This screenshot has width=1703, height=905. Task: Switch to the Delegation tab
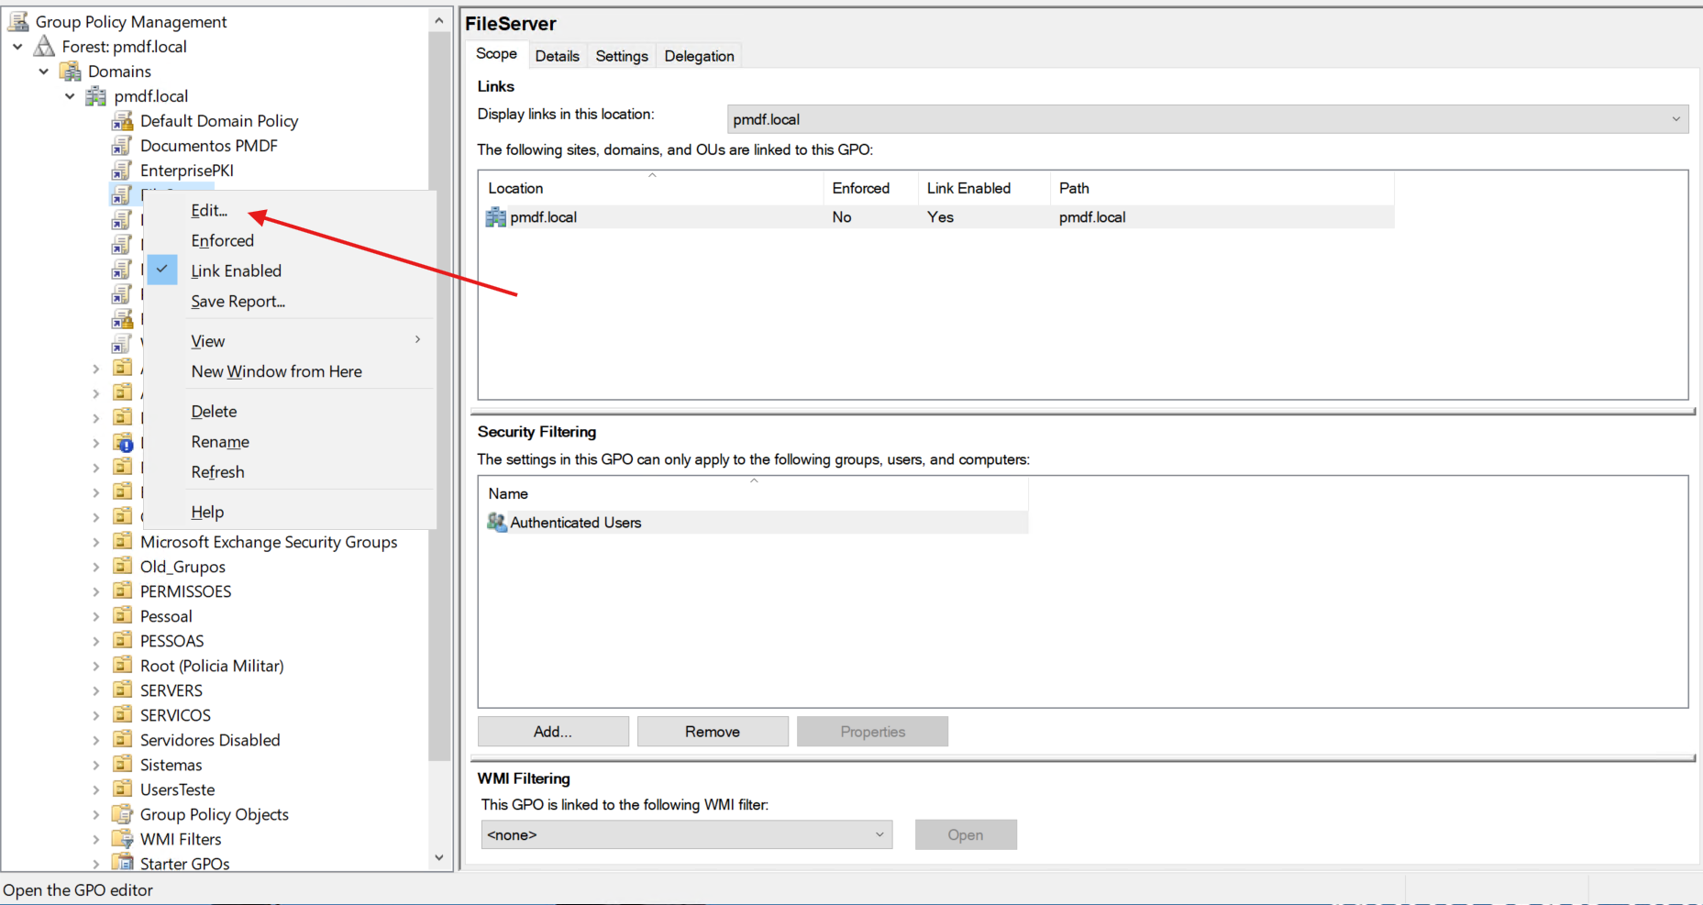pos(699,56)
